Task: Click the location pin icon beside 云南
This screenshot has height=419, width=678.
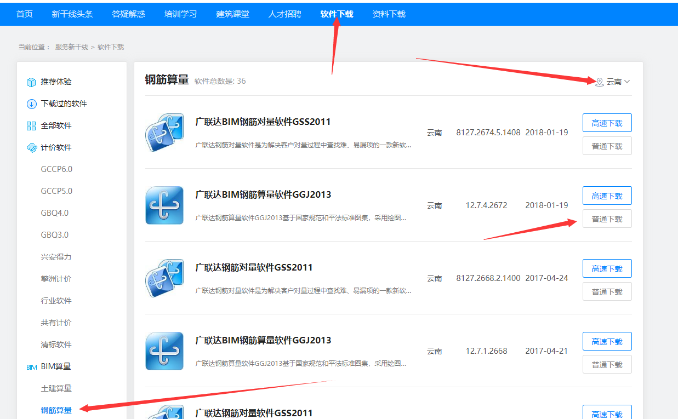Action: tap(600, 82)
